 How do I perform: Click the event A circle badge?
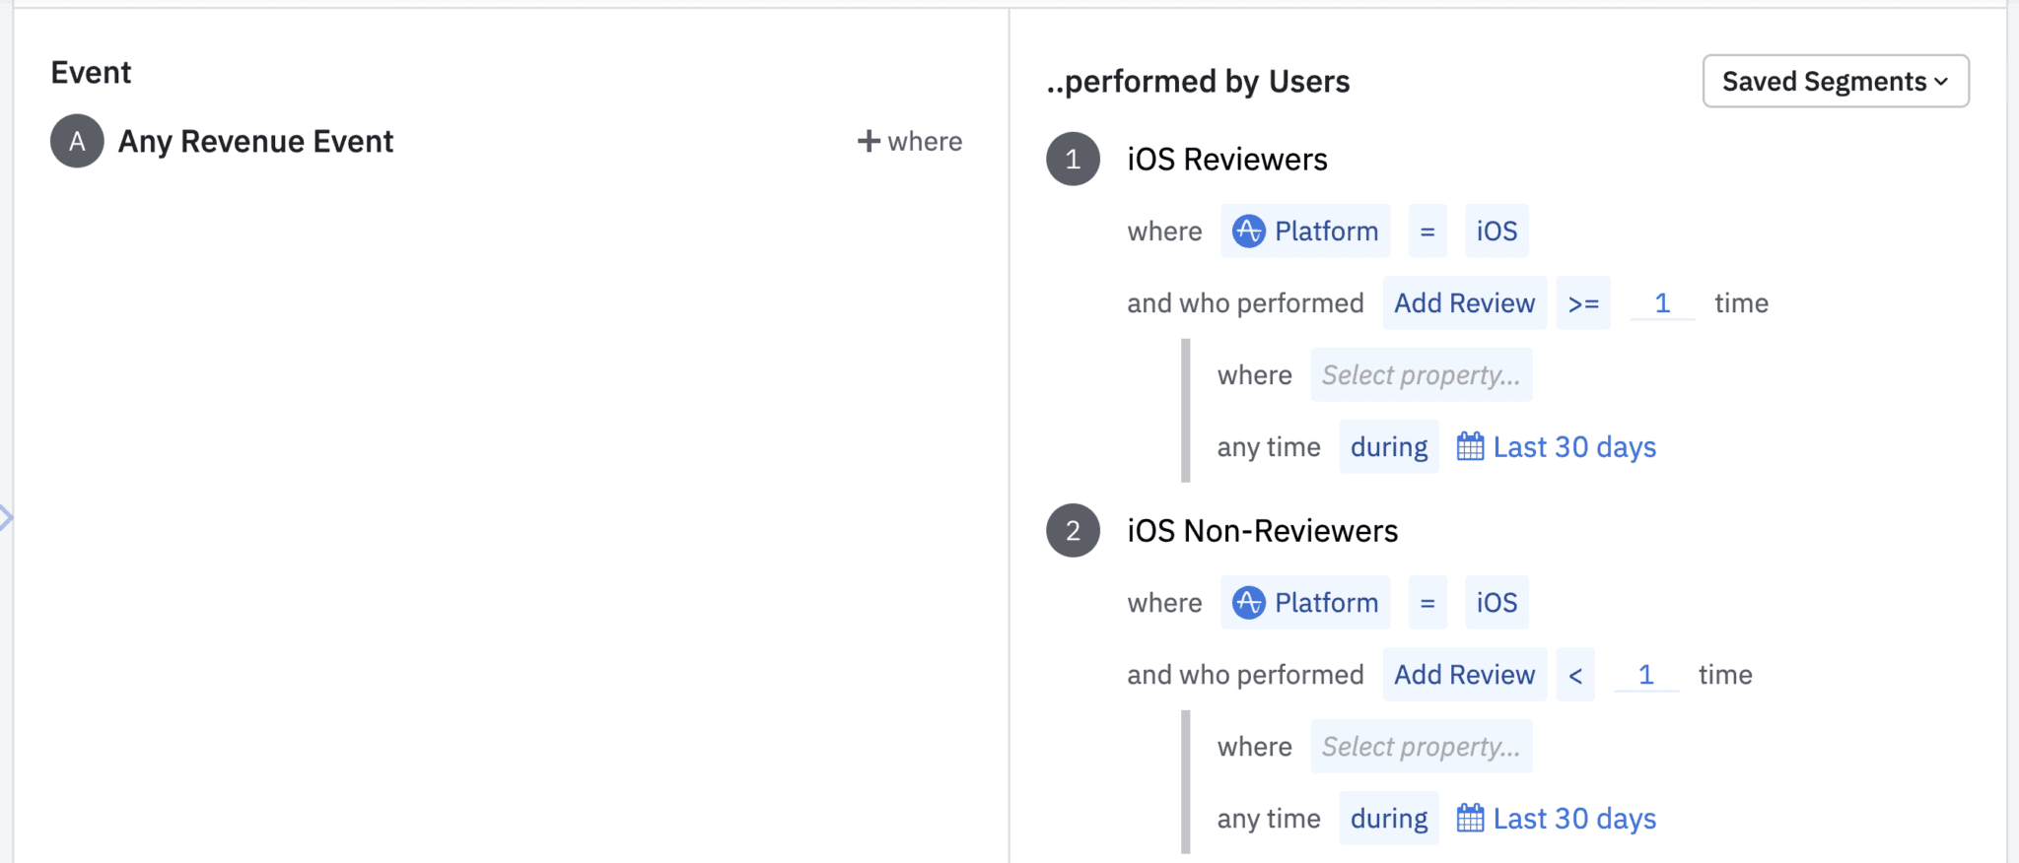77,141
